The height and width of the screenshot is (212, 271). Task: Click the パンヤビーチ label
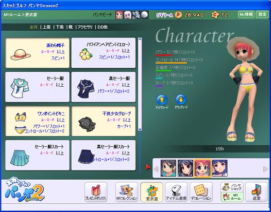coord(103,15)
